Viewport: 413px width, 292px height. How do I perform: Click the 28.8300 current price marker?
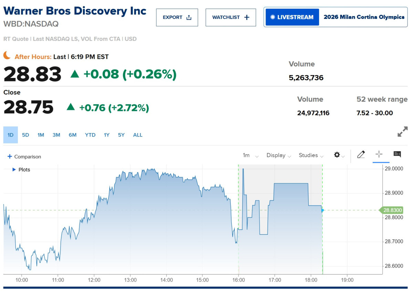[x=391, y=210]
